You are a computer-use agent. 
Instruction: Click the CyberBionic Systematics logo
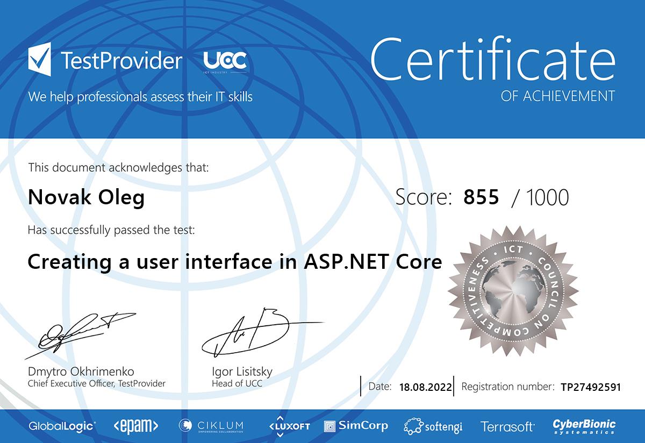coord(584,426)
